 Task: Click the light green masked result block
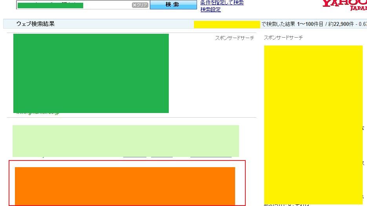click(x=126, y=141)
